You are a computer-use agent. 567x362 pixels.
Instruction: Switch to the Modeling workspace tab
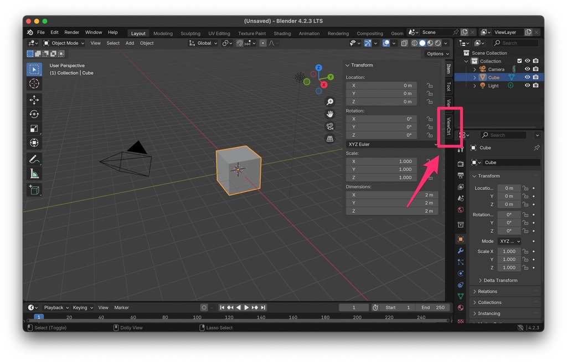[x=163, y=33]
